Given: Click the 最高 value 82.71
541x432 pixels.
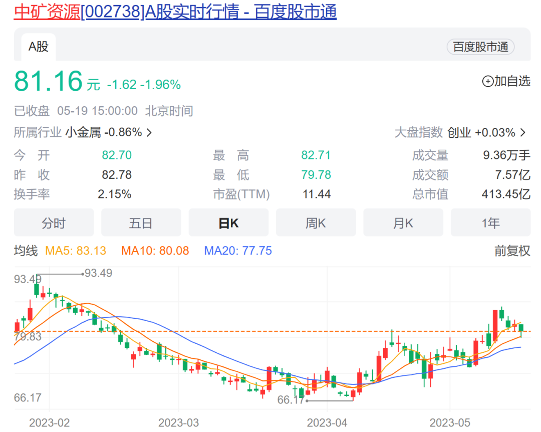Looking at the screenshot, I should (x=316, y=155).
